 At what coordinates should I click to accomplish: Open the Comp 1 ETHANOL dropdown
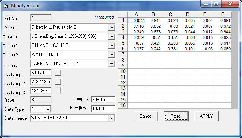[x=112, y=46]
